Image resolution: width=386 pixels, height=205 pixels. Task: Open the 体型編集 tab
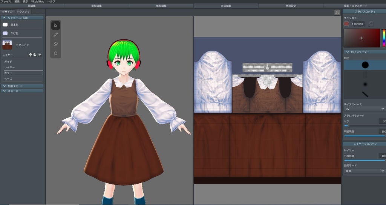pos(161,6)
